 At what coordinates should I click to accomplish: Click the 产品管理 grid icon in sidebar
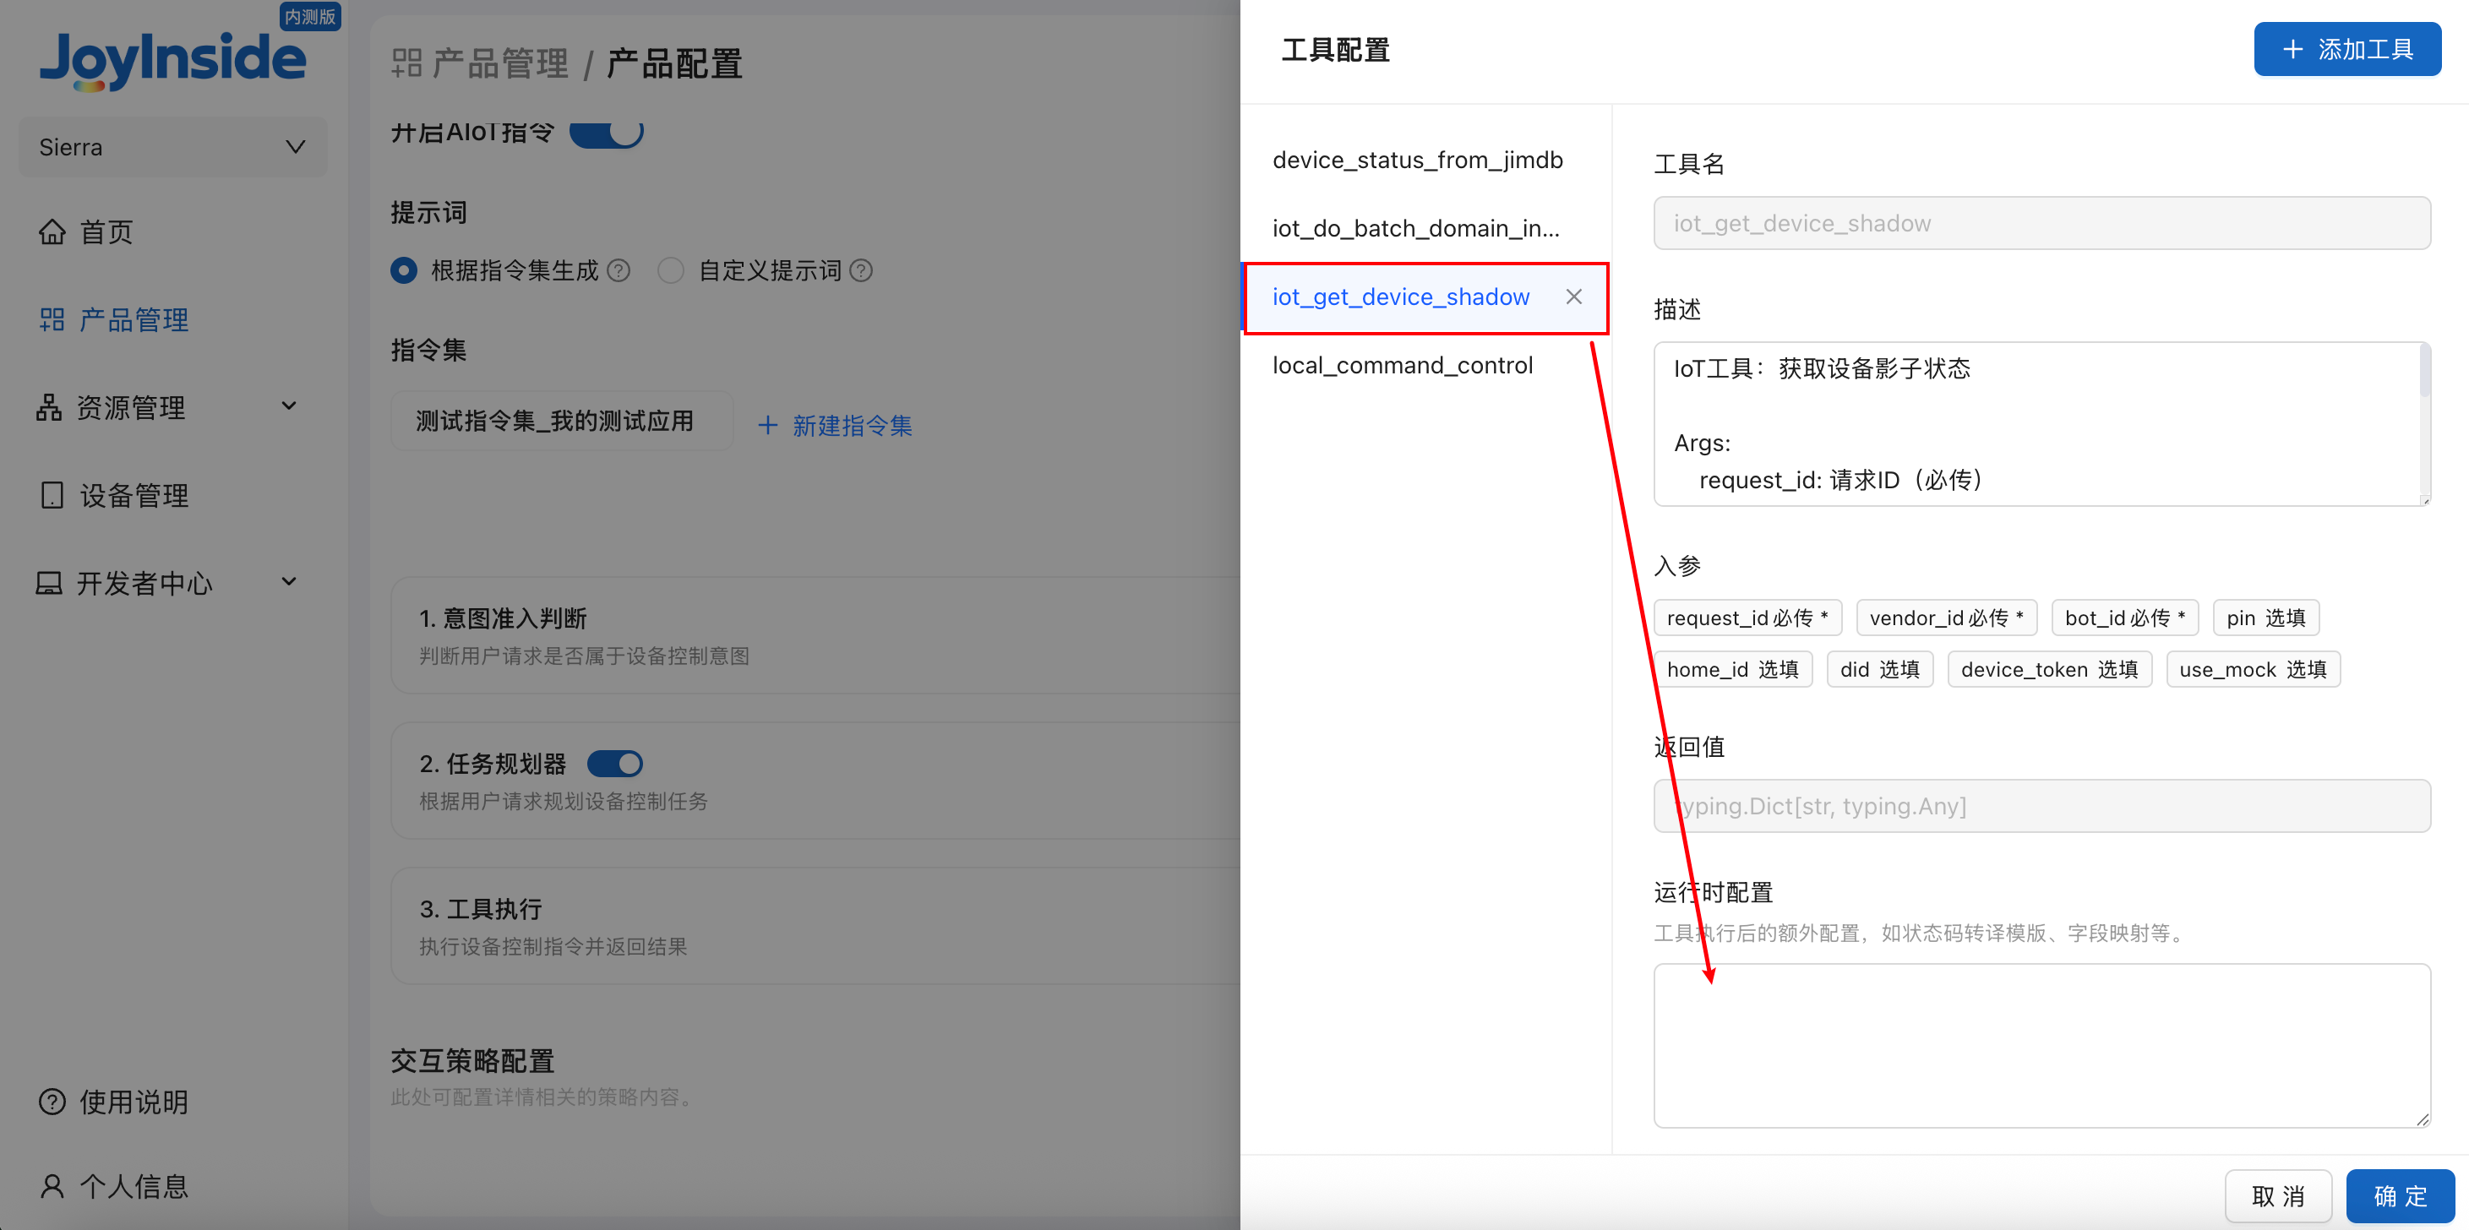pyautogui.click(x=52, y=319)
